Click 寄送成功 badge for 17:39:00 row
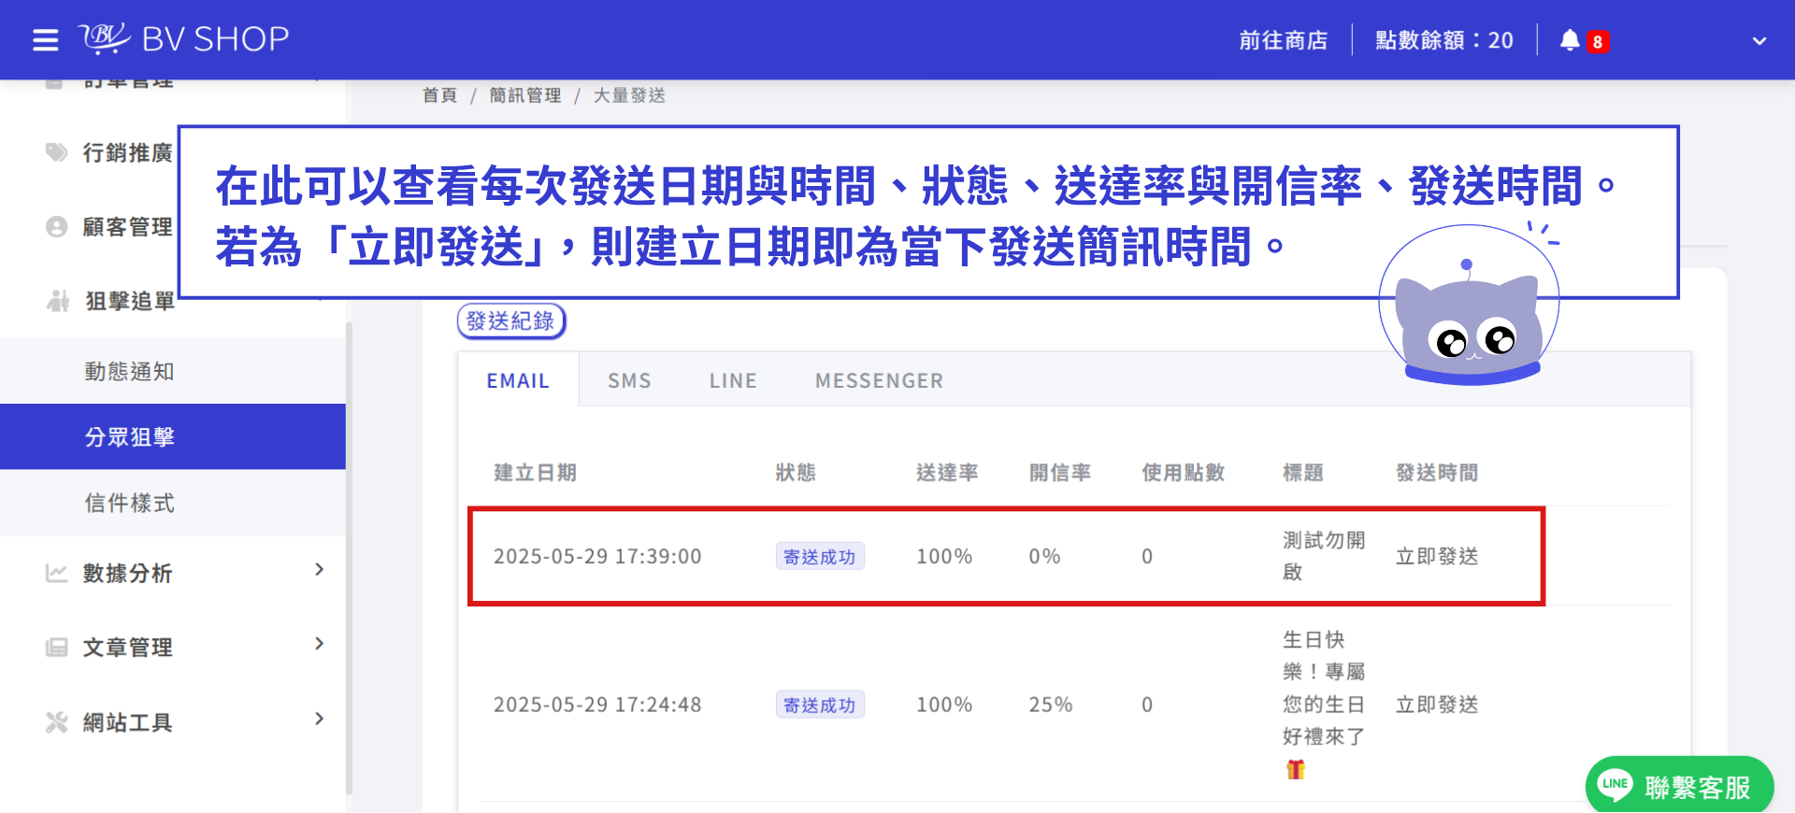Image resolution: width=1795 pixels, height=813 pixels. point(820,557)
